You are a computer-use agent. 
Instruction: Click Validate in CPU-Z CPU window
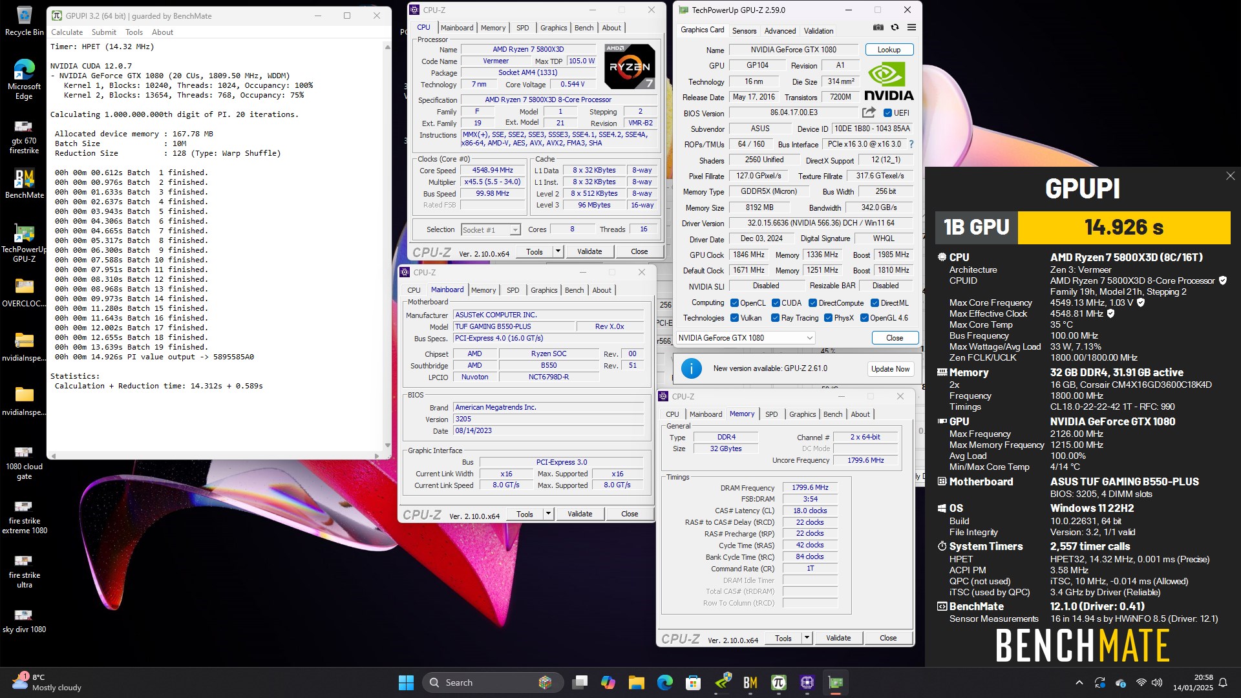tap(589, 251)
